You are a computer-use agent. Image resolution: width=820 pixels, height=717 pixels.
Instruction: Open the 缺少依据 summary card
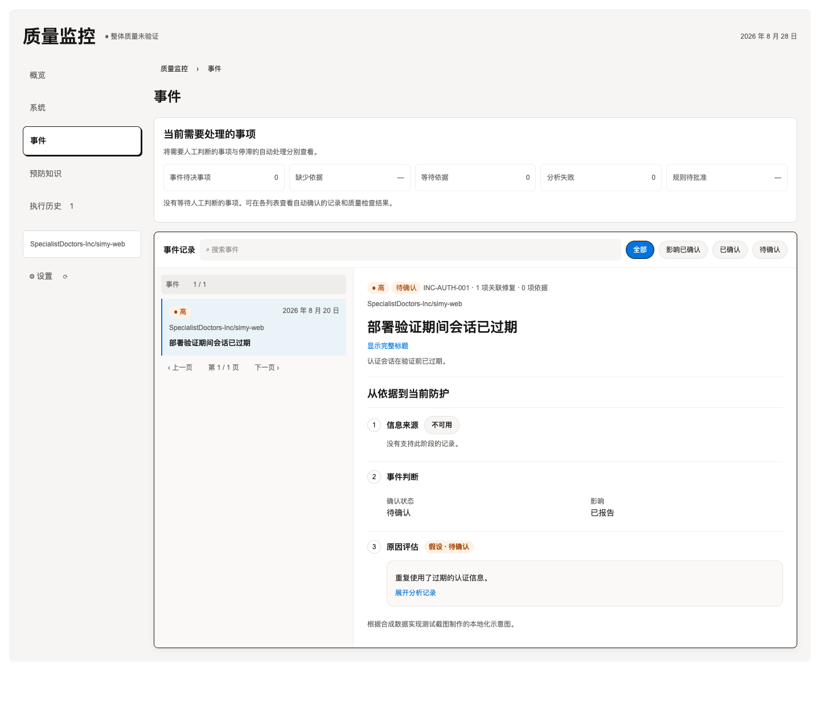[x=350, y=178]
